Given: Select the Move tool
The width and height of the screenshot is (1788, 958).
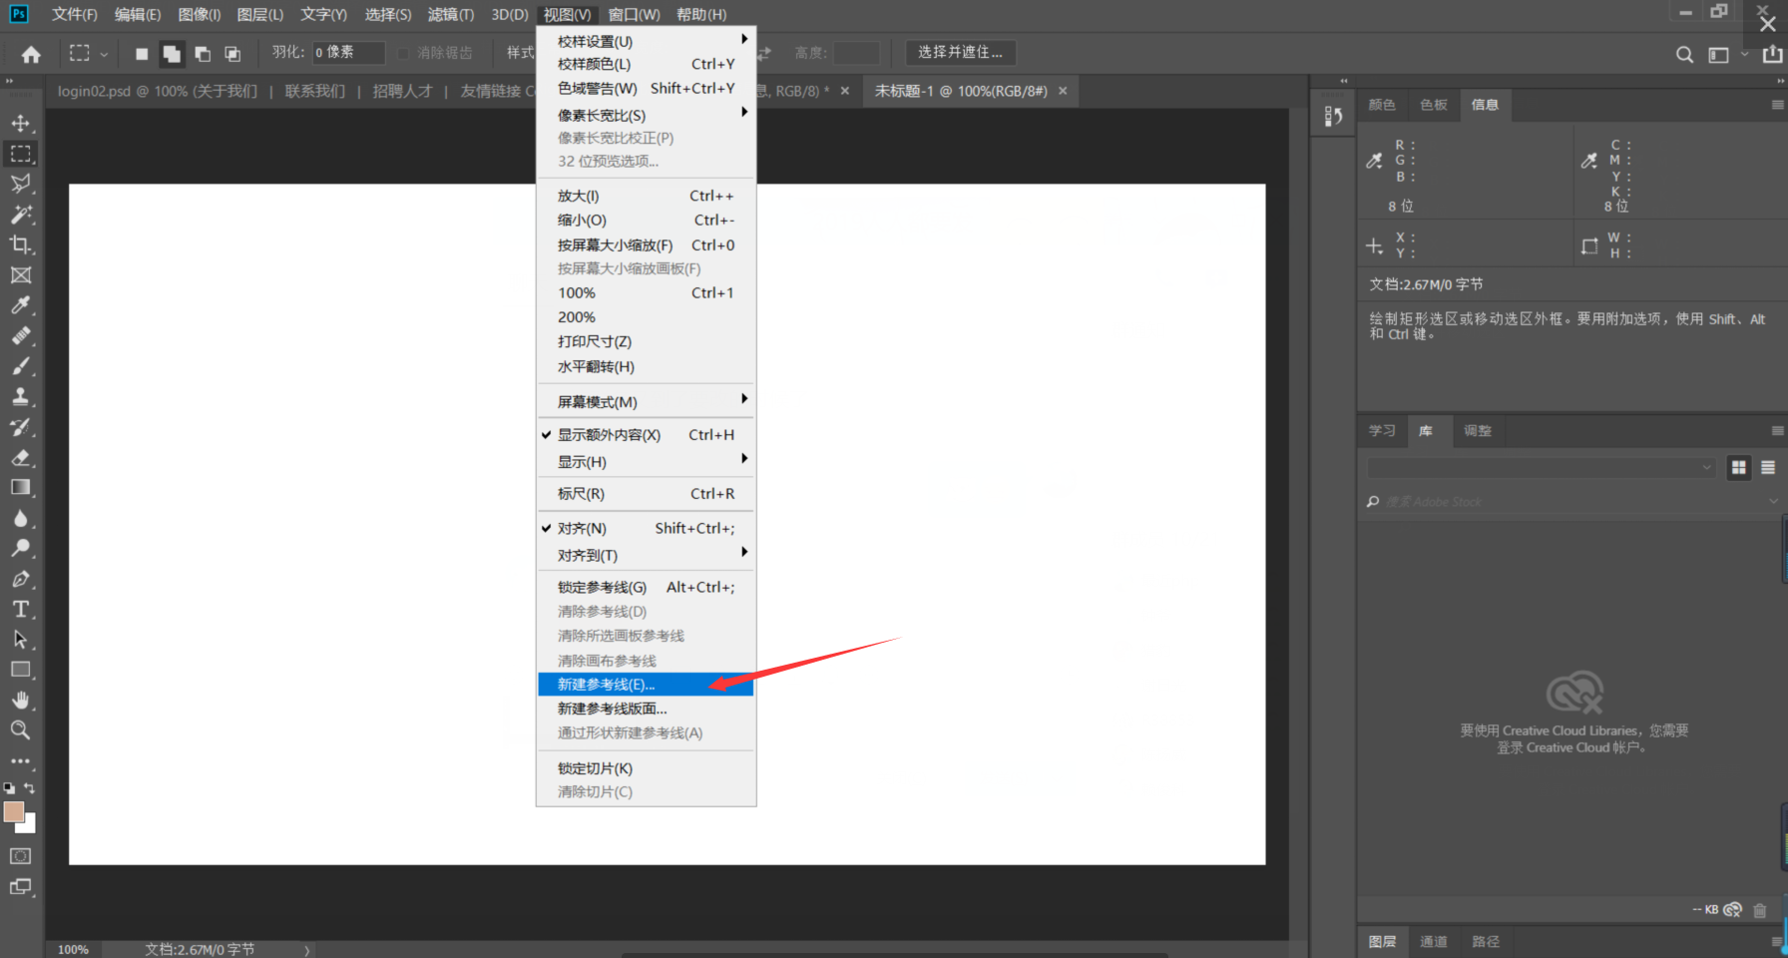Looking at the screenshot, I should click(20, 123).
